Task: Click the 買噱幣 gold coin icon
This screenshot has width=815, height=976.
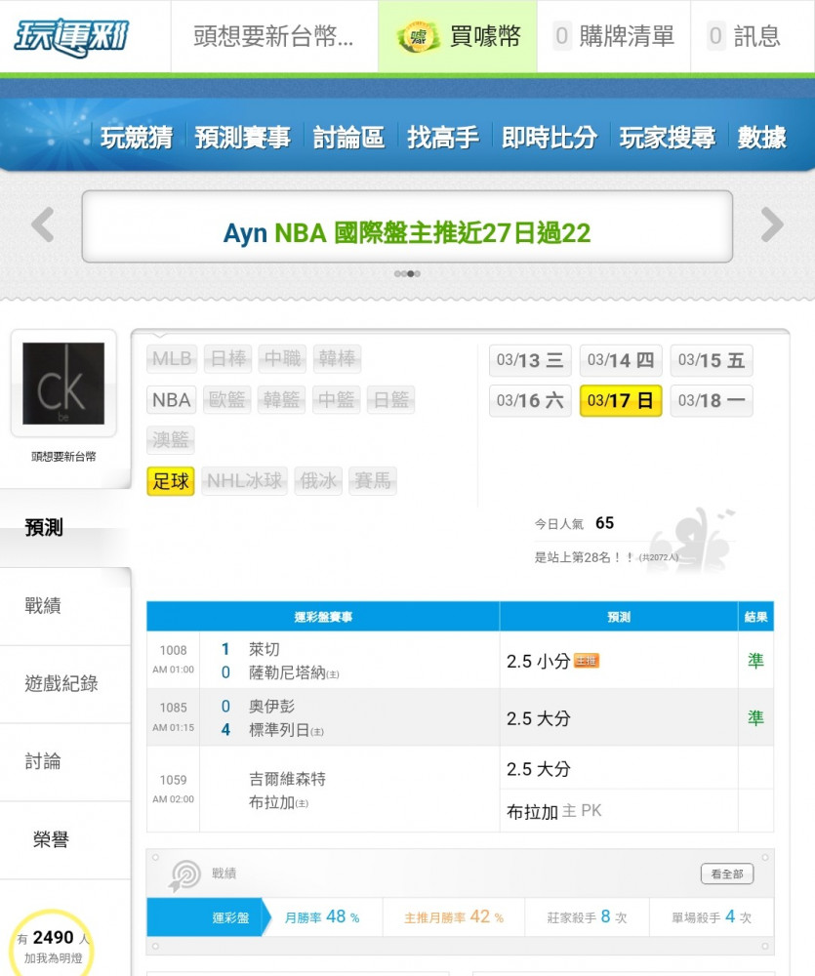Action: (419, 37)
